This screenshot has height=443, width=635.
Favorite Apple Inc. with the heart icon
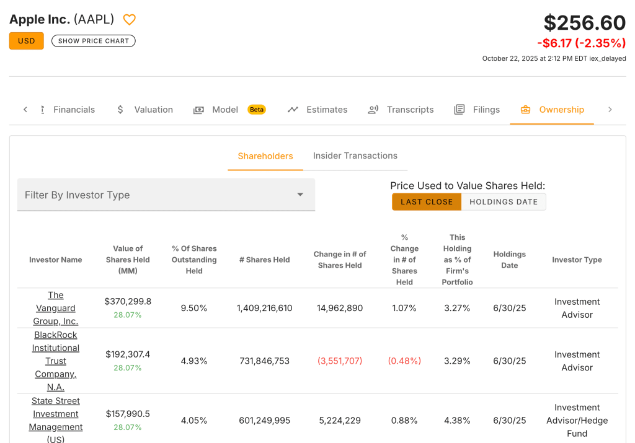tap(129, 19)
